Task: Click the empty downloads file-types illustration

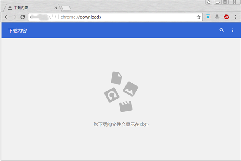Action: pos(121,92)
